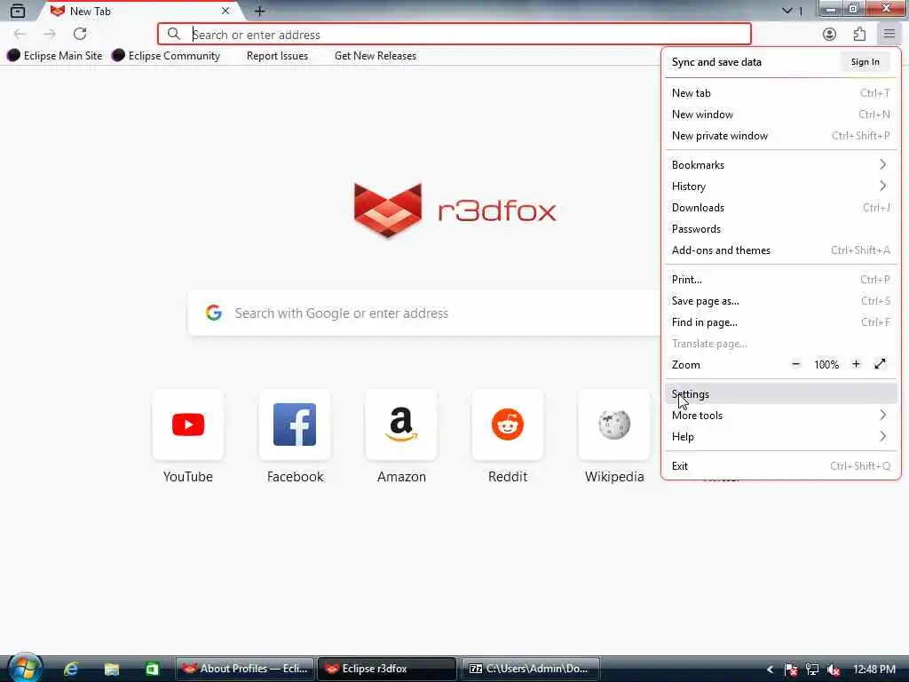The image size is (909, 682).
Task: Choose Save page as...
Action: (780, 301)
